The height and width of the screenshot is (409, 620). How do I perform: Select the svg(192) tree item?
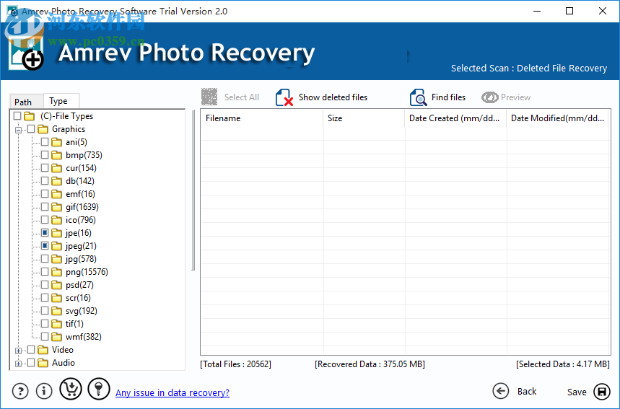click(82, 311)
